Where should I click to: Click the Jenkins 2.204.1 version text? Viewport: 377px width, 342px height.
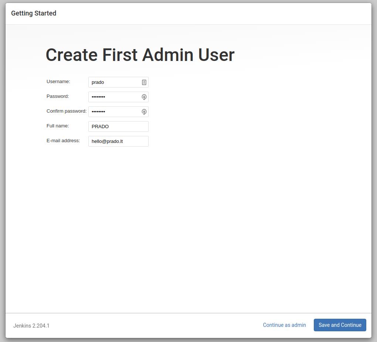[x=31, y=326]
